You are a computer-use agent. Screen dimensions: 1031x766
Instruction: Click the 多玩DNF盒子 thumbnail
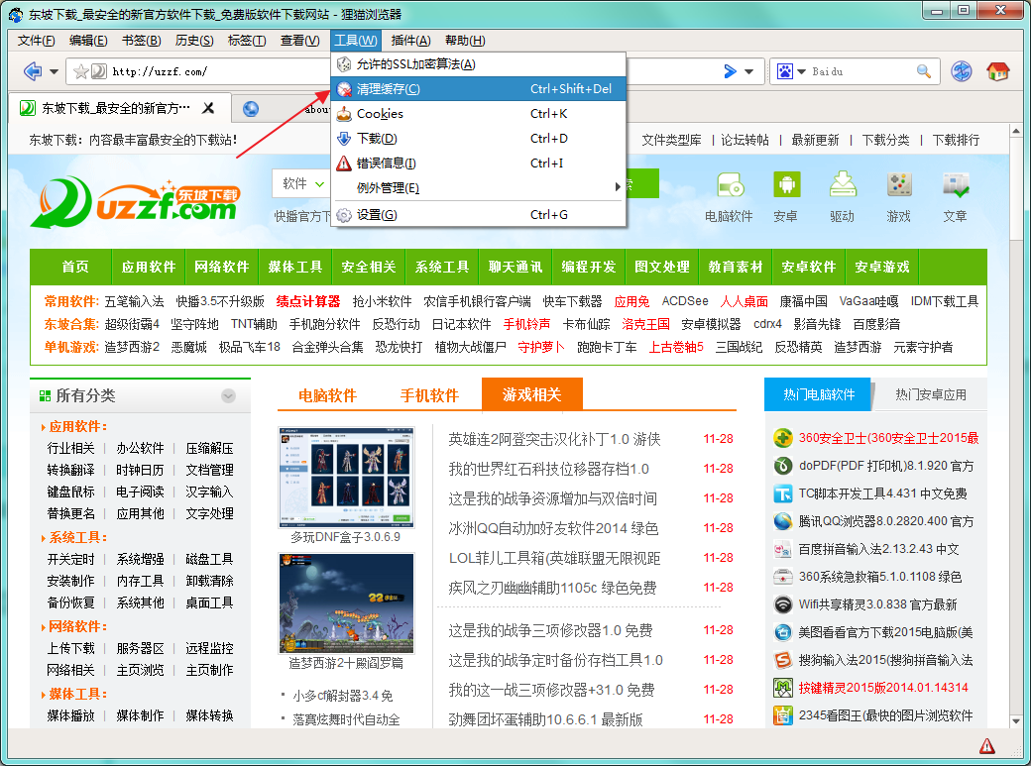[x=347, y=478]
